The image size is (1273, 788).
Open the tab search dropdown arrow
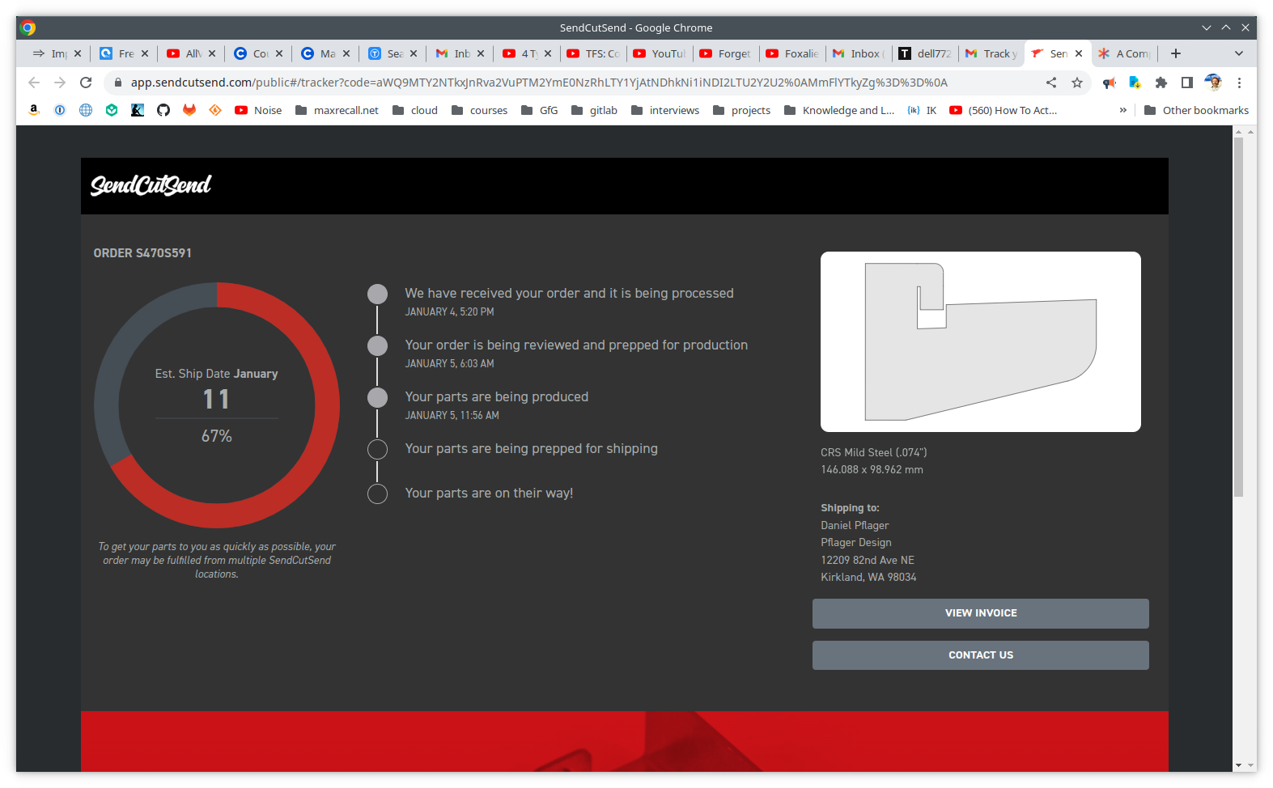(x=1238, y=53)
